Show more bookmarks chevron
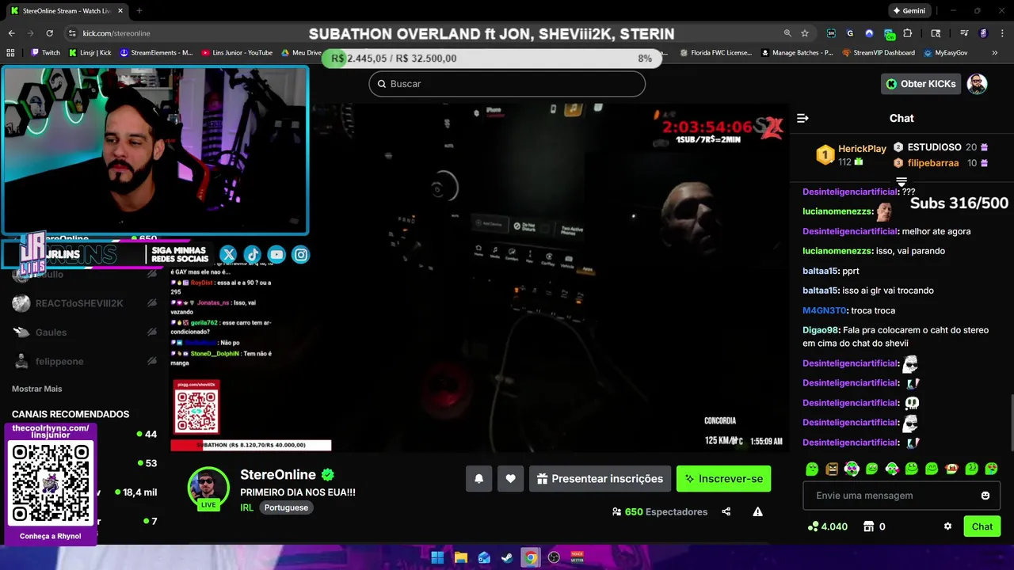The image size is (1014, 570). [994, 53]
